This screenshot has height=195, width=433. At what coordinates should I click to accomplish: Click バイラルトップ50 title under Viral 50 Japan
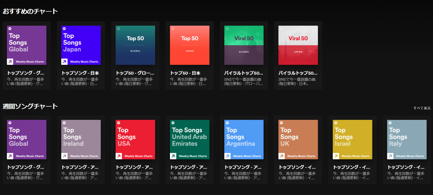click(298, 73)
